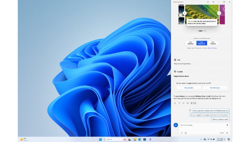249x142 pixels.
Task: Open the guacamole 'Tell me' suggestion card
Action: pyautogui.click(x=202, y=22)
